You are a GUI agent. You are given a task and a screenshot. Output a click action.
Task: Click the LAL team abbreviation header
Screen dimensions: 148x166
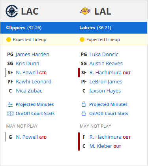tap(103, 11)
